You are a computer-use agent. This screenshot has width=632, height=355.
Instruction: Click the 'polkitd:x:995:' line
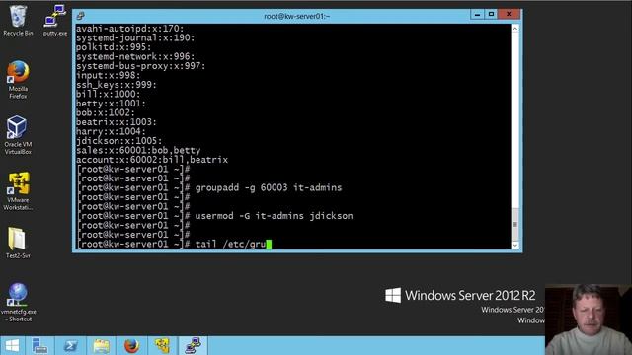coord(114,47)
